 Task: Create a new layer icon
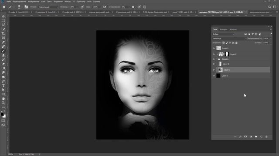(x=261, y=137)
